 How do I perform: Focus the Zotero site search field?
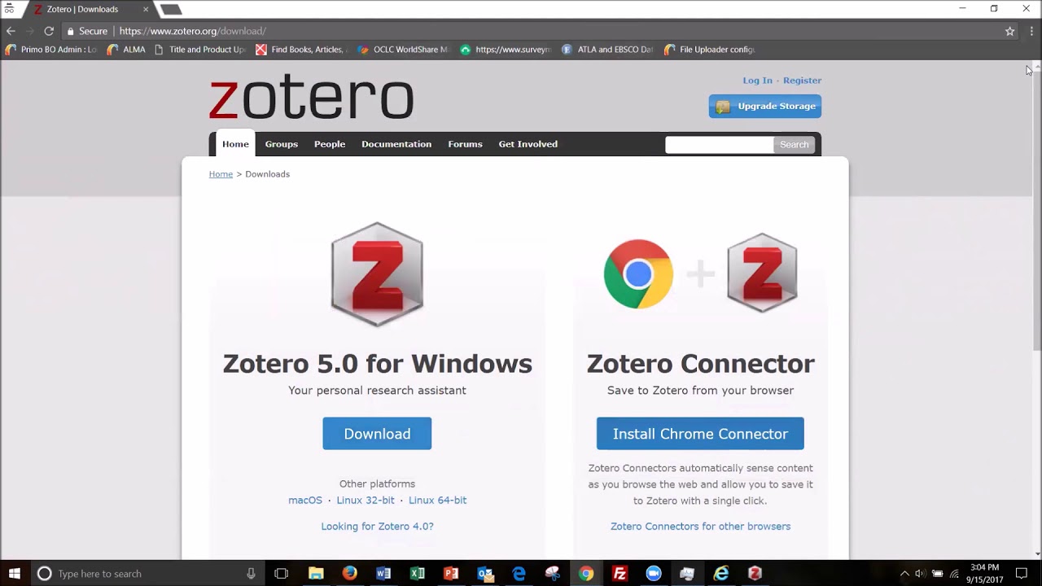coord(719,145)
